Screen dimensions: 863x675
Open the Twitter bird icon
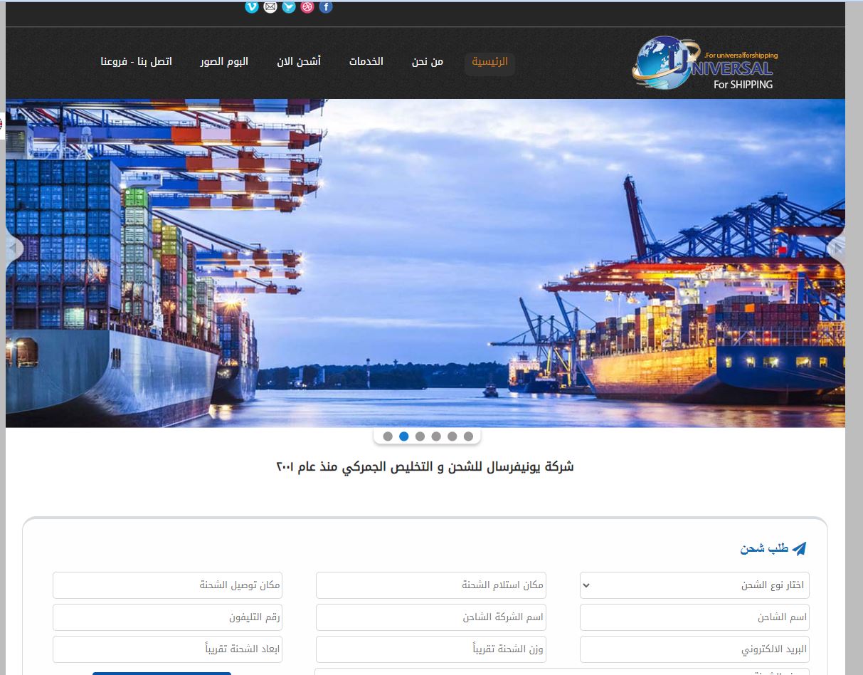pyautogui.click(x=289, y=7)
